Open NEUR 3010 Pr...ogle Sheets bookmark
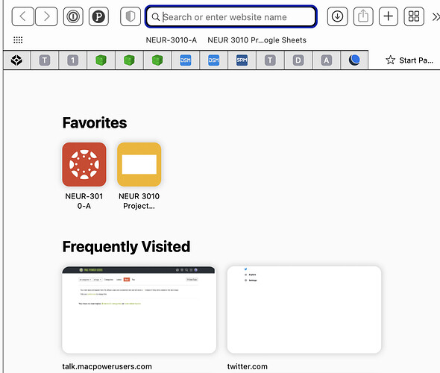The width and height of the screenshot is (440, 373). 257,40
